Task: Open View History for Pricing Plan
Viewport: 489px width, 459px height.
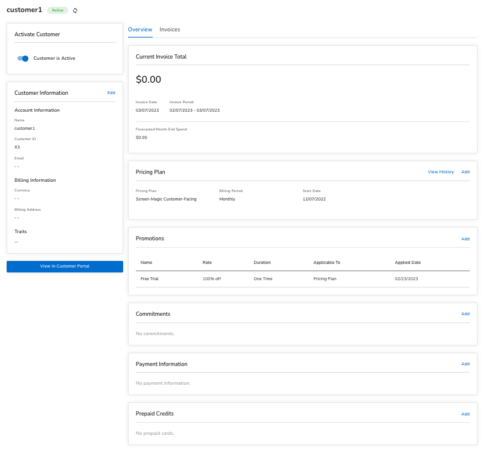Action: (441, 172)
